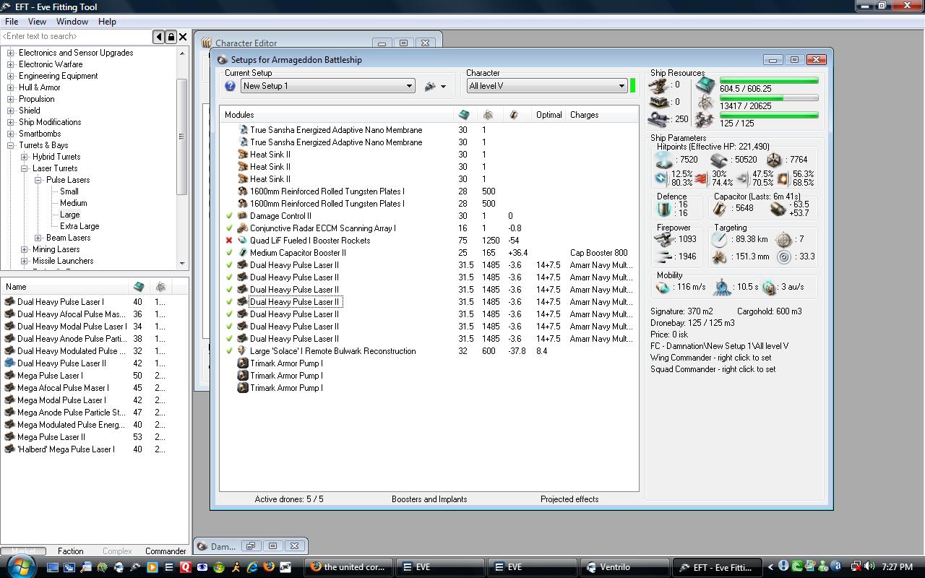Click the Firepower DPS icon showing 1093
This screenshot has width=925, height=578.
coord(662,239)
